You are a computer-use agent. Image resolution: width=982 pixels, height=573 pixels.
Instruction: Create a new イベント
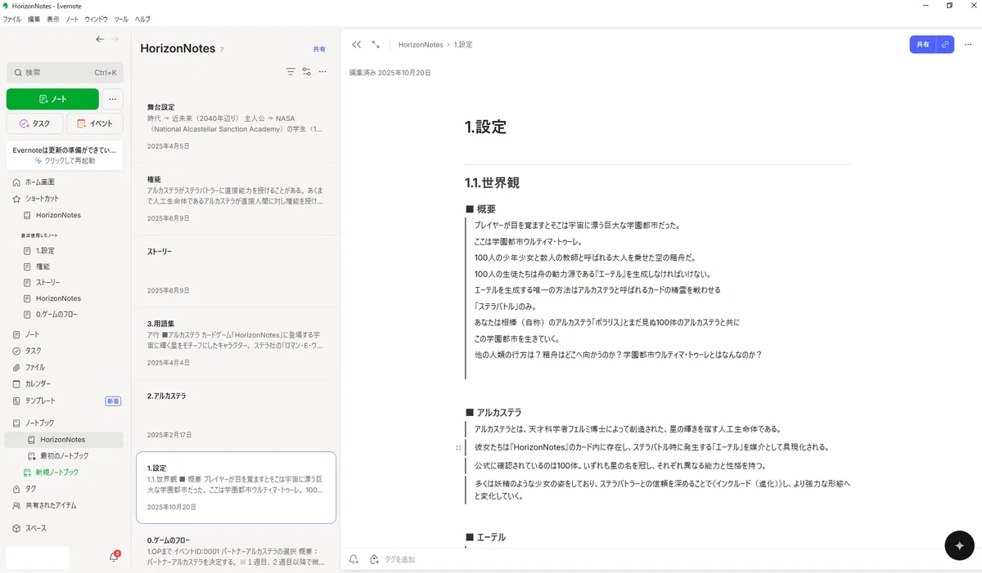point(95,123)
